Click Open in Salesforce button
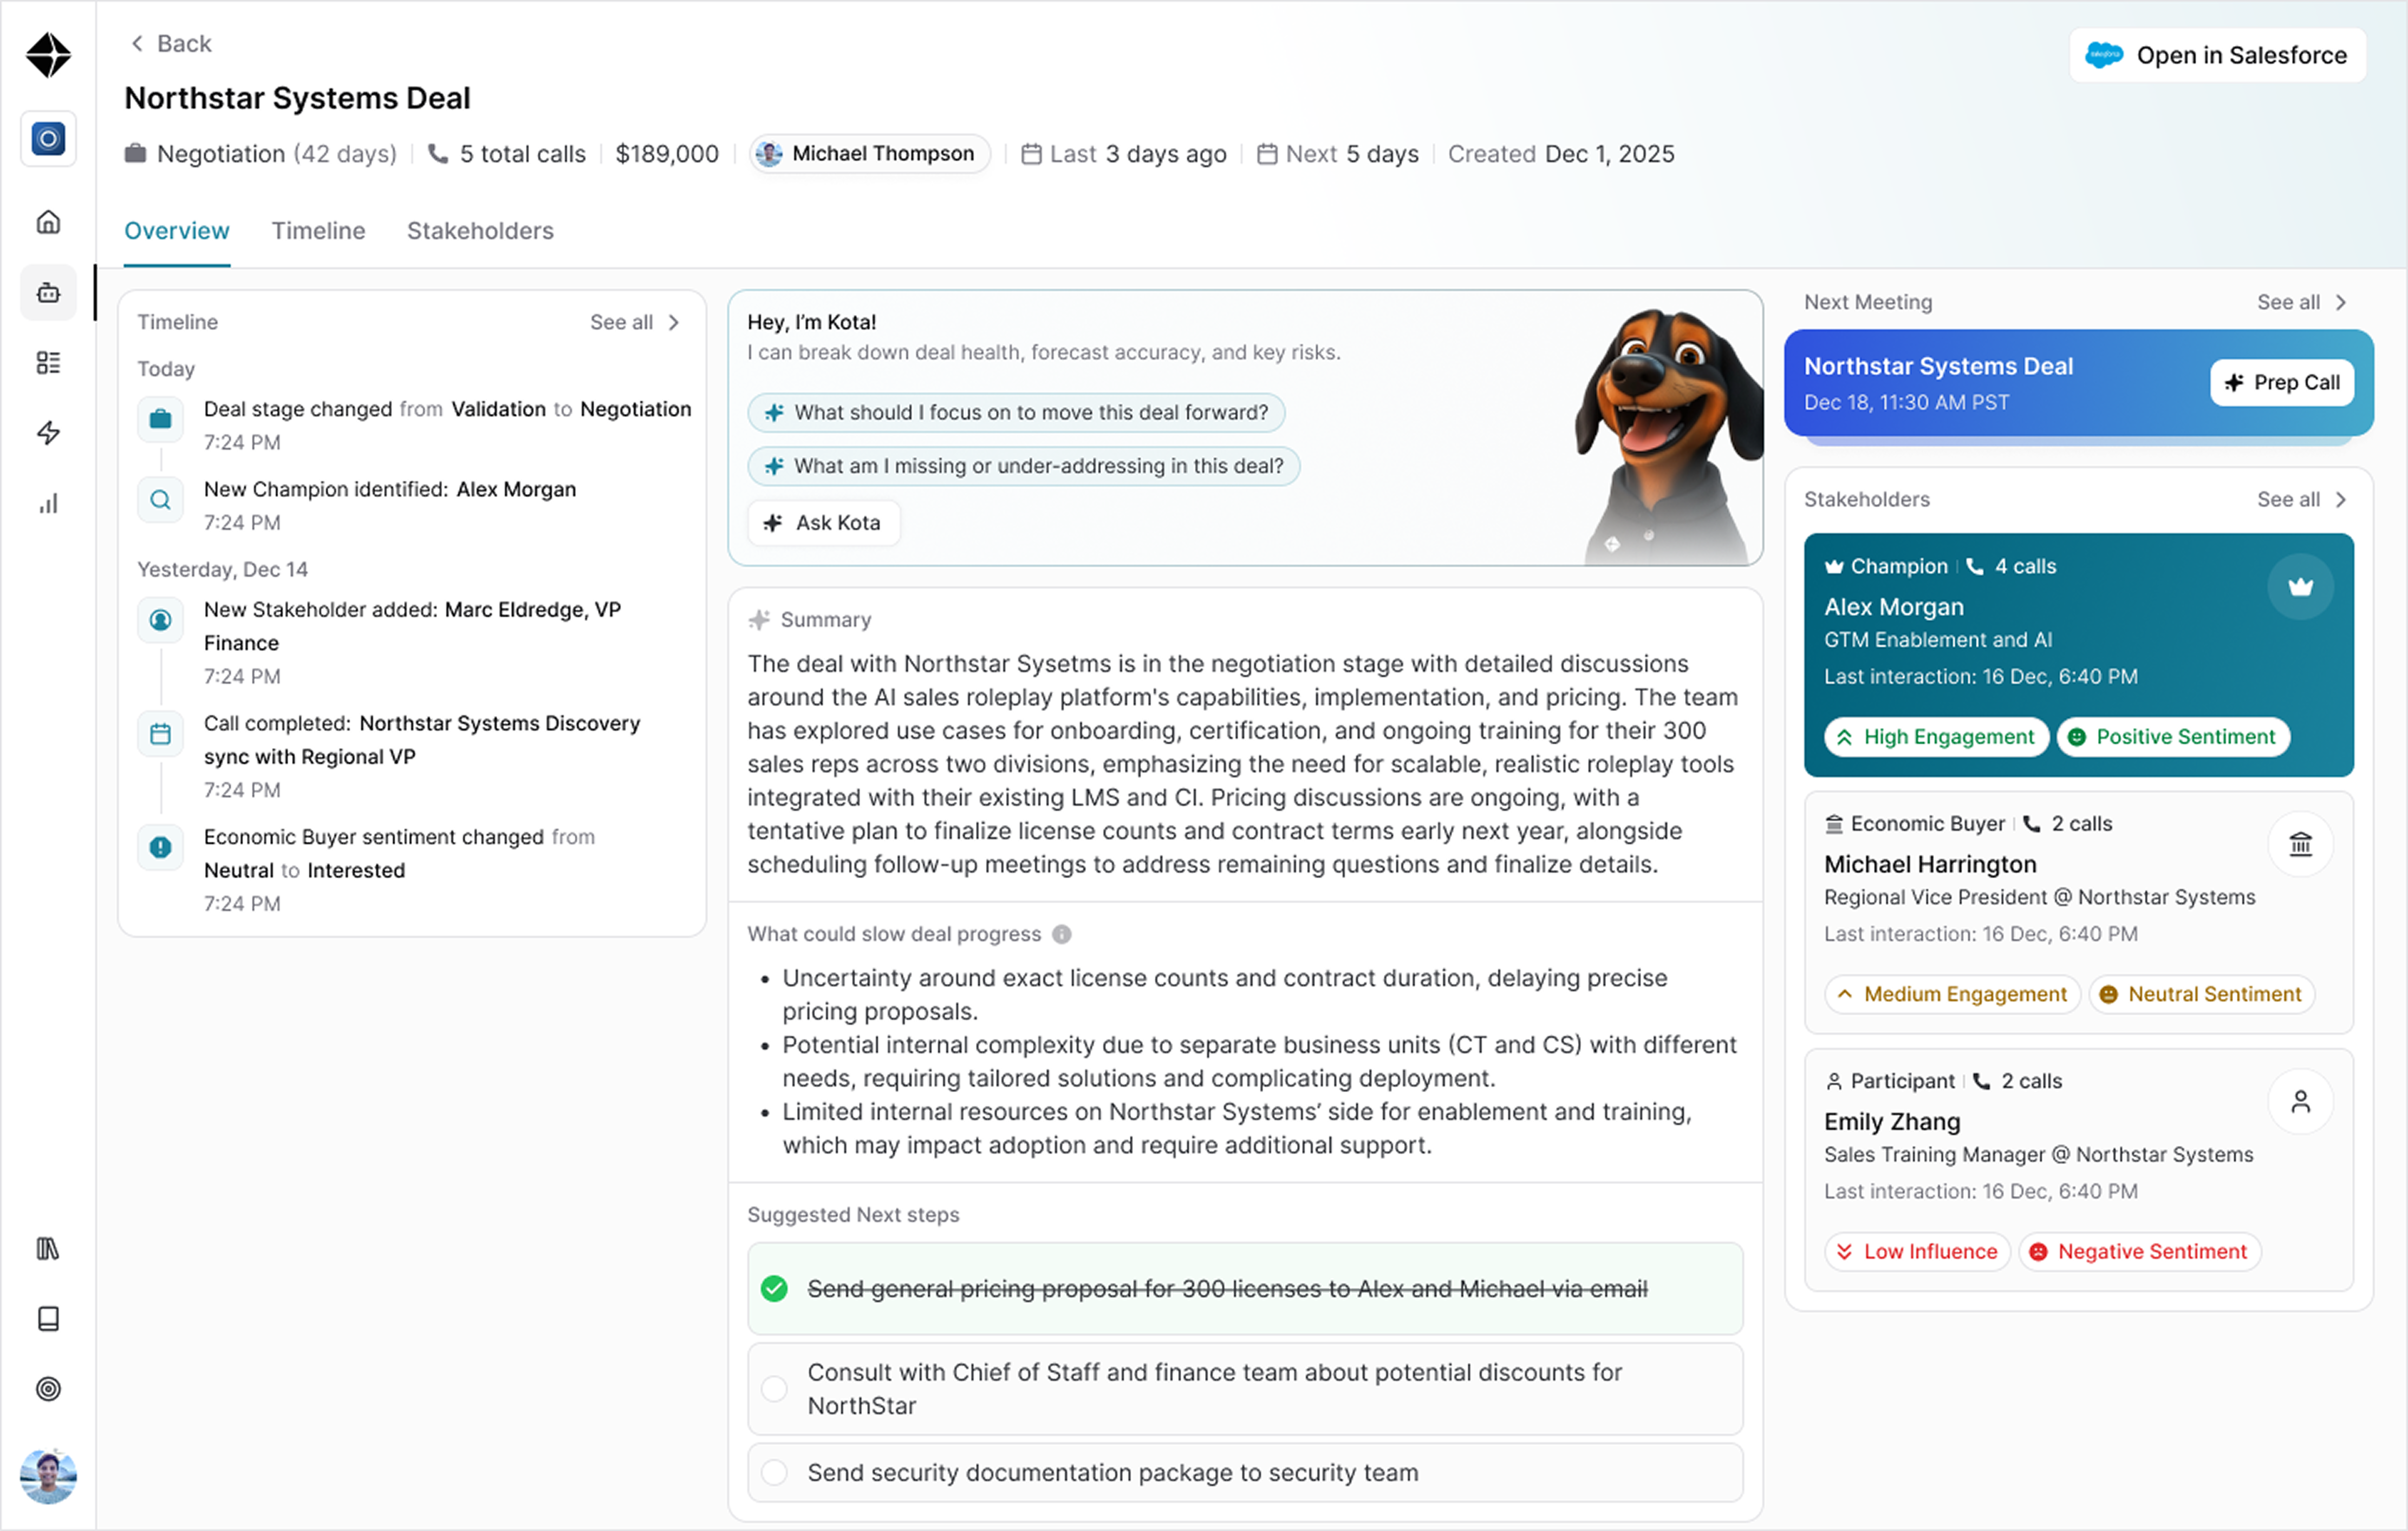The width and height of the screenshot is (2408, 1531). tap(2217, 55)
